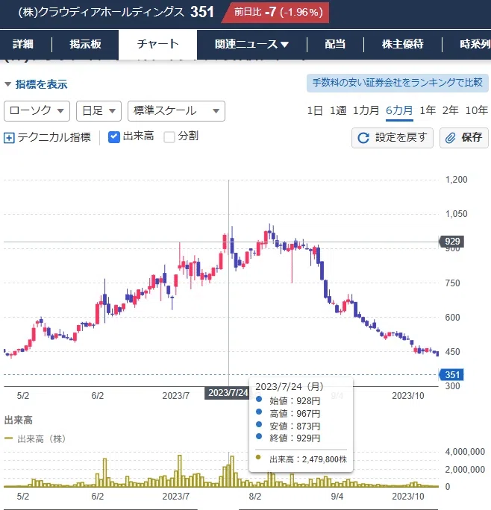
Task: Open the ローソク chart type dropdown
Action: tap(37, 111)
